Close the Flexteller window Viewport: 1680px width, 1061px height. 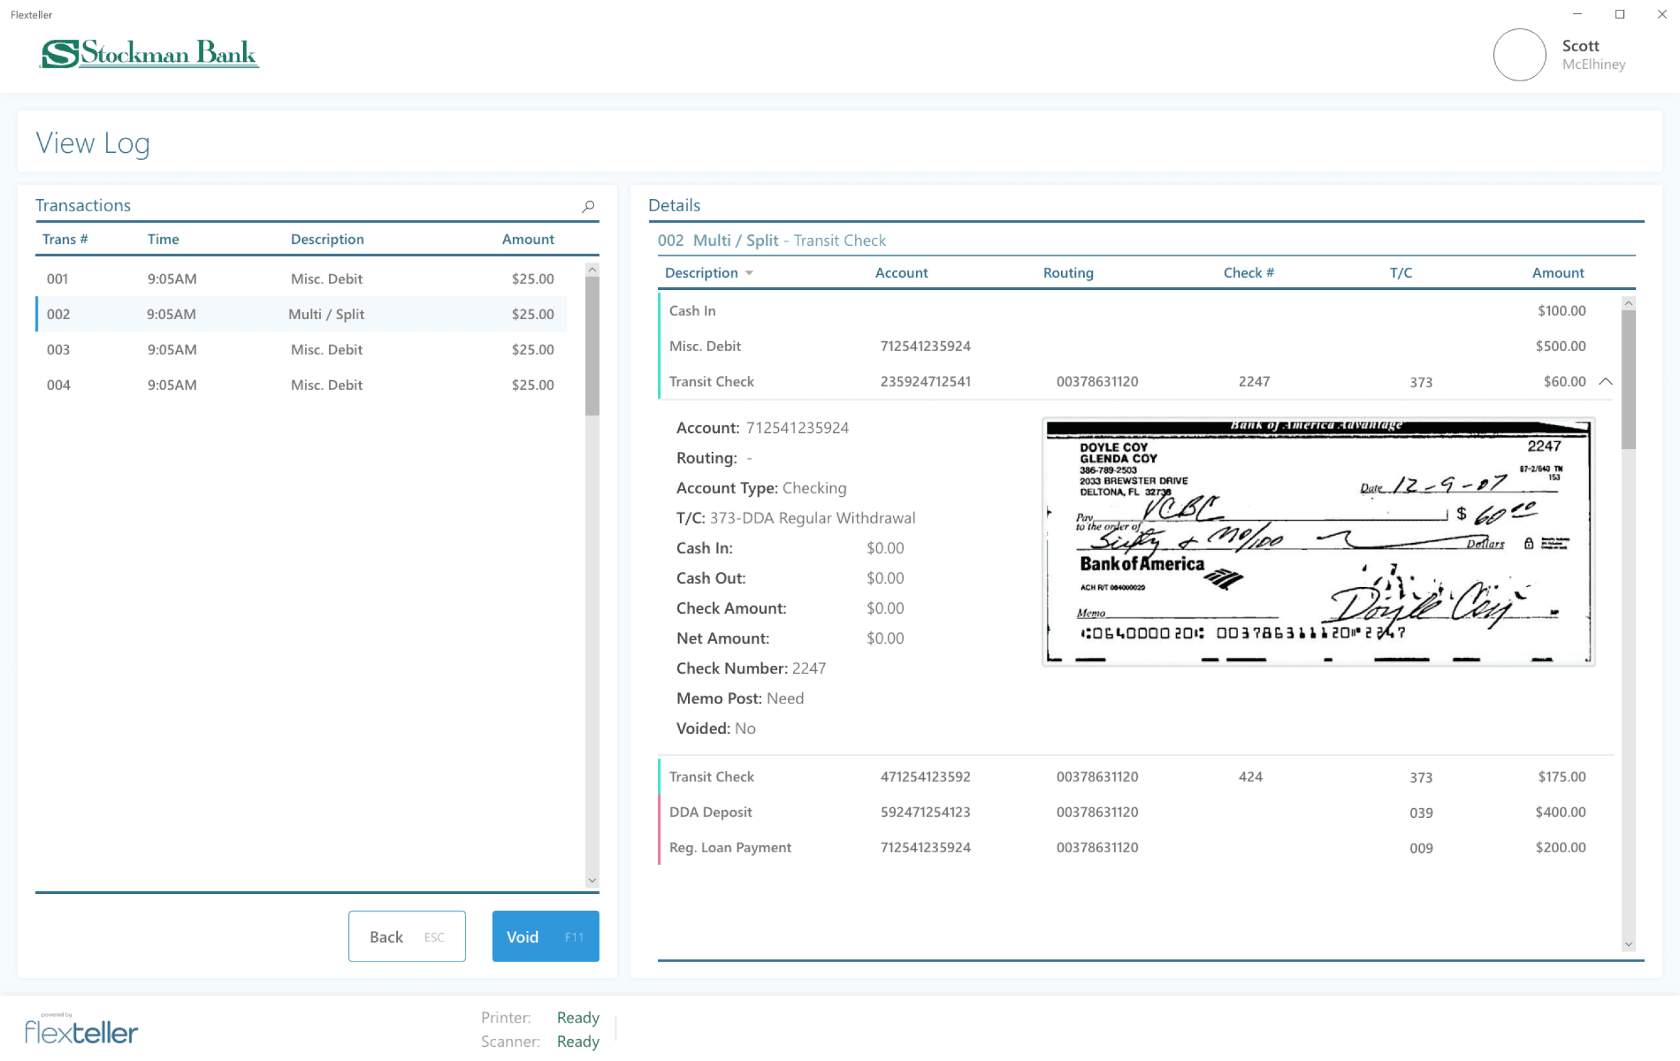click(x=1662, y=14)
